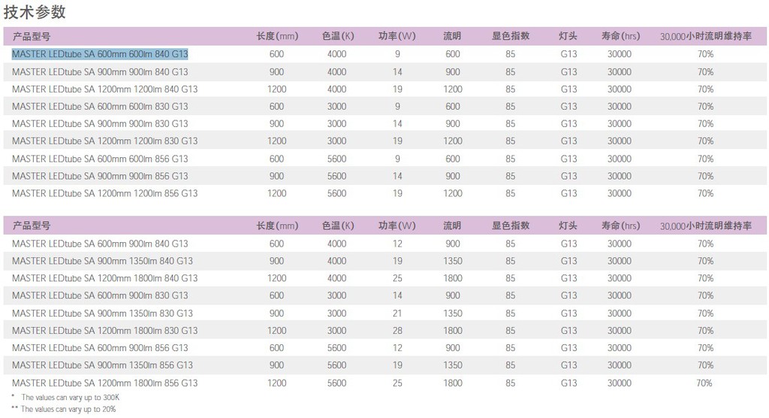Screen dimensions: 769x418
Task: Select product MASTER LEDtube SA 900mm 1350lm 830 G13
Action: pyautogui.click(x=102, y=313)
